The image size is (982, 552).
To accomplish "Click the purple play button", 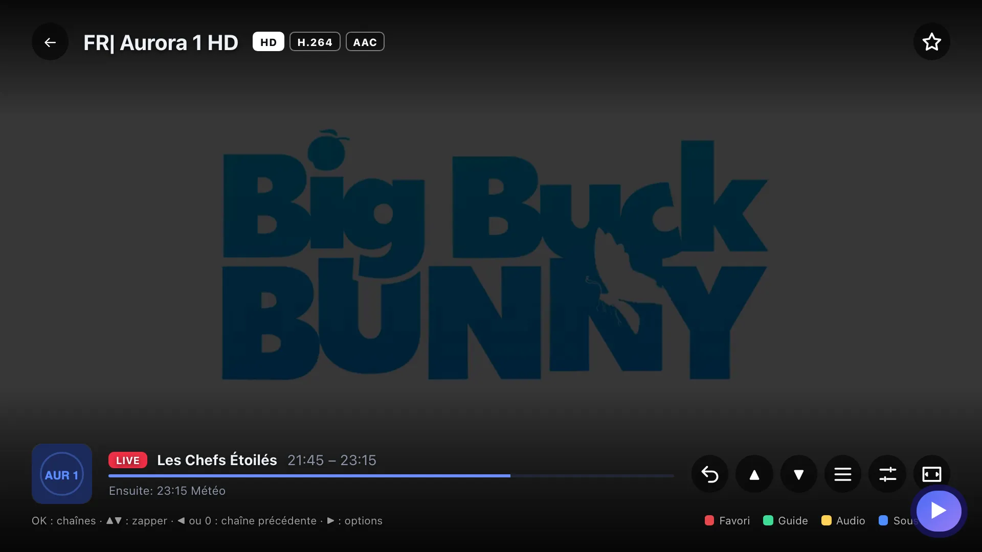I will (x=939, y=511).
